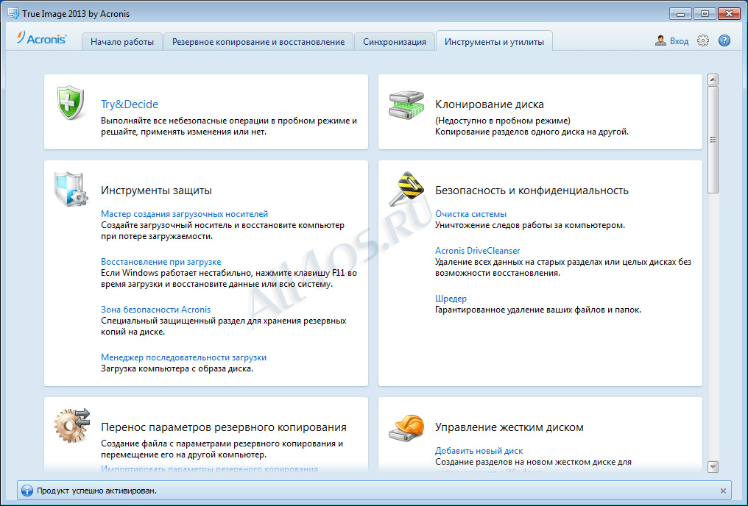This screenshot has width=748, height=506.
Task: Click 'Загрузка компьютера с образа диска.' text
Action: 177,368
